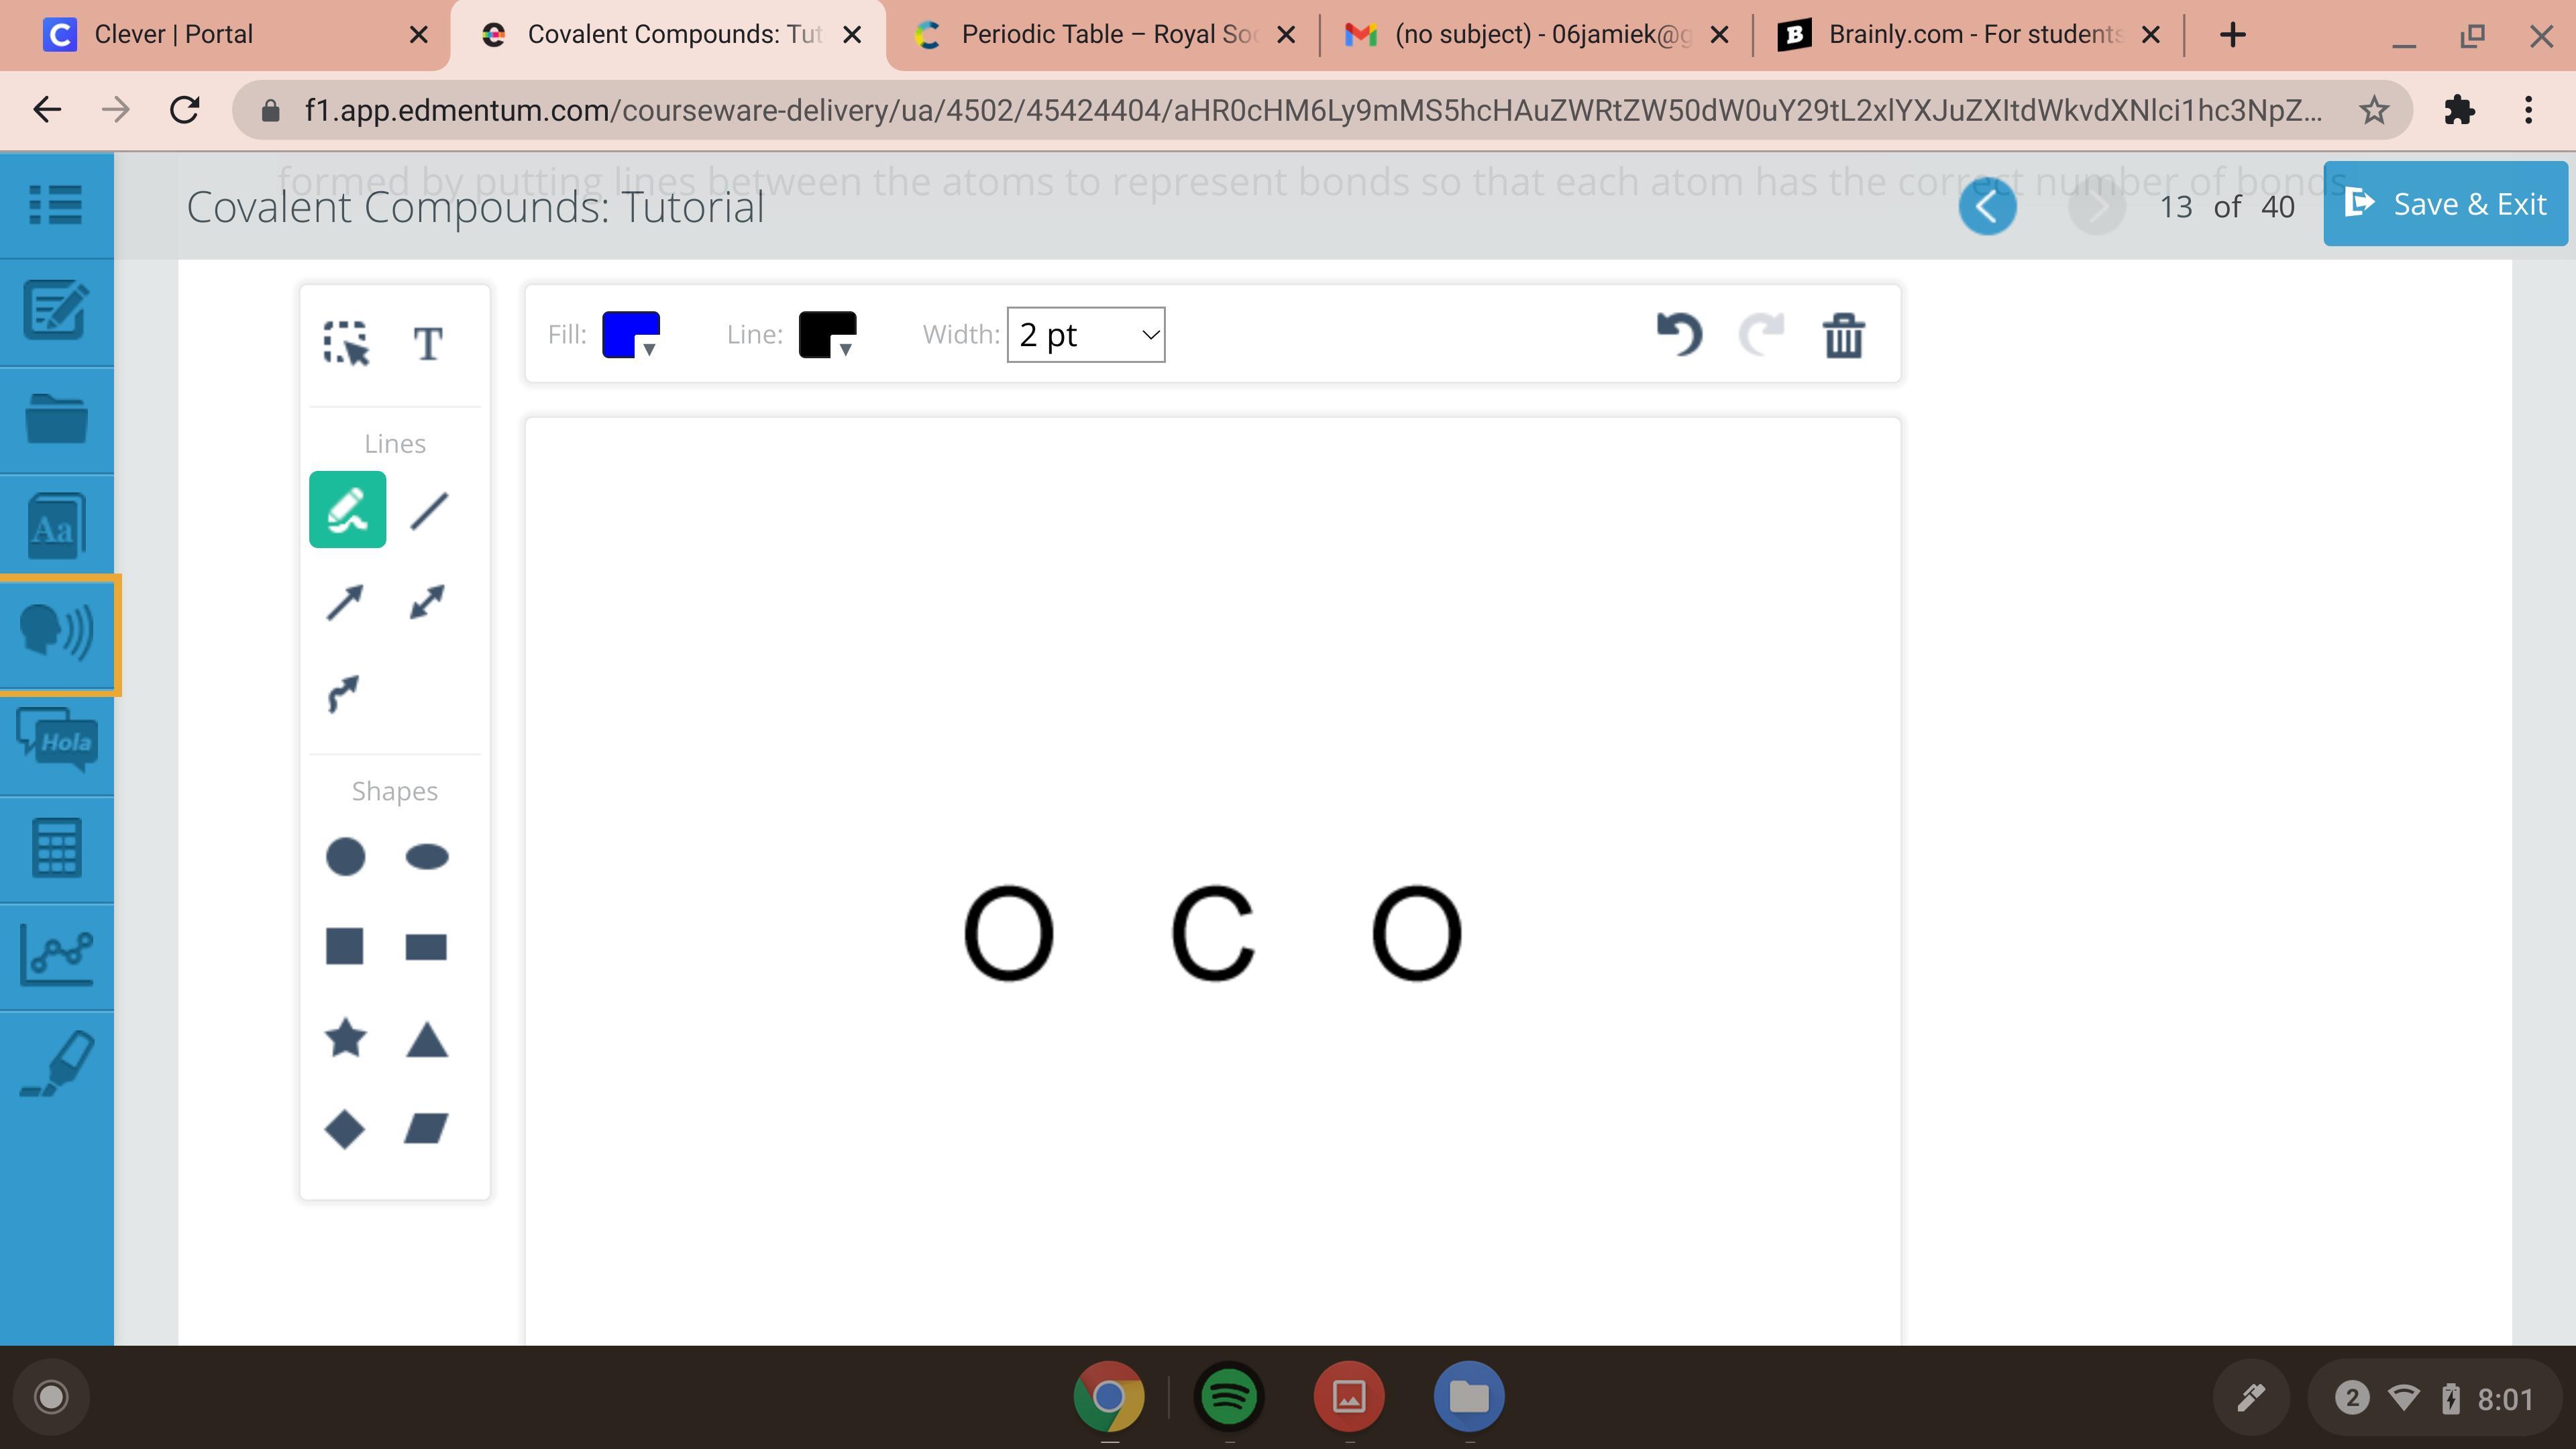Activate the text tool

pyautogui.click(x=428, y=344)
